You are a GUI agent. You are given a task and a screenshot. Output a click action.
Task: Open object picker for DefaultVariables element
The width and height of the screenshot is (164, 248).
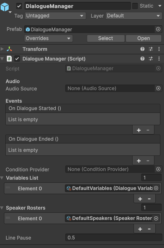click(x=156, y=188)
